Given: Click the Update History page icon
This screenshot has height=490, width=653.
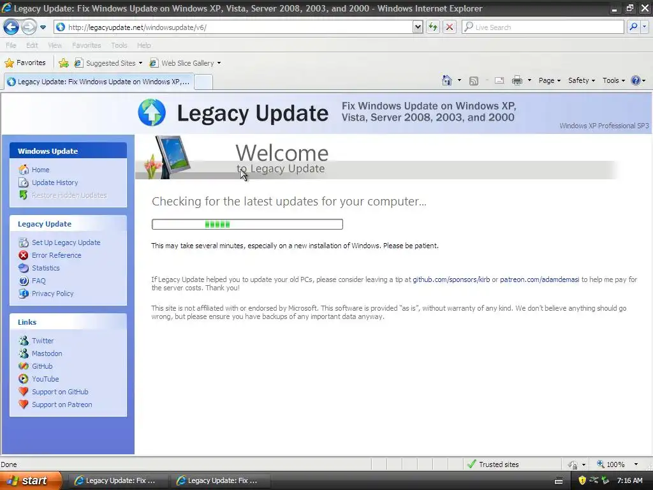Looking at the screenshot, I should click(x=24, y=182).
